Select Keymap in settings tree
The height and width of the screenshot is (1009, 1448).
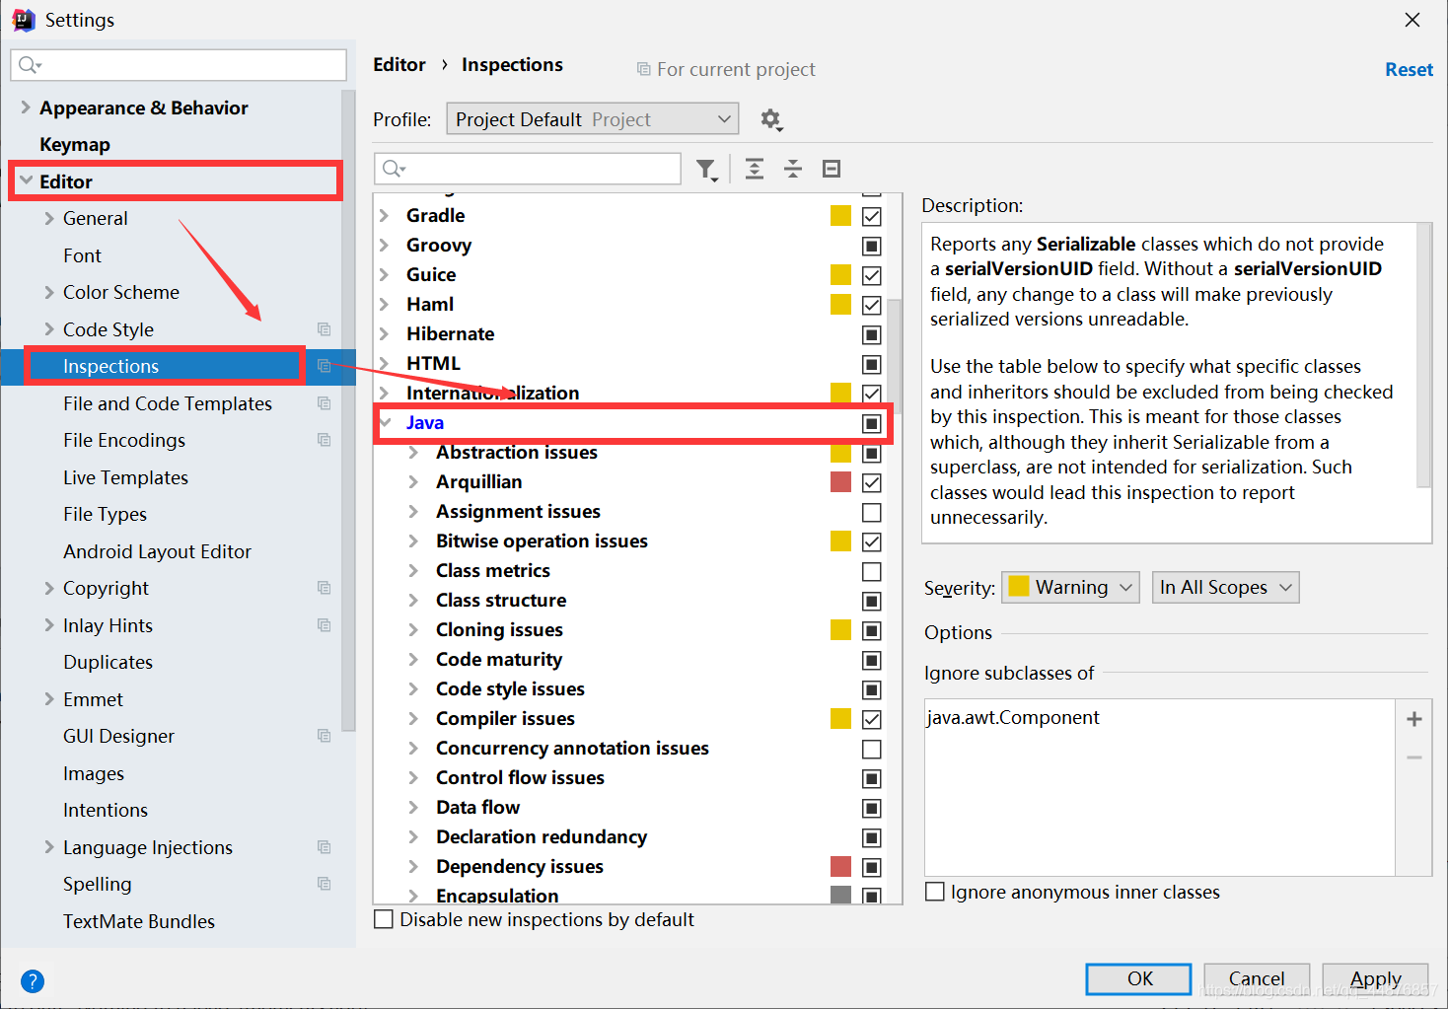click(75, 144)
